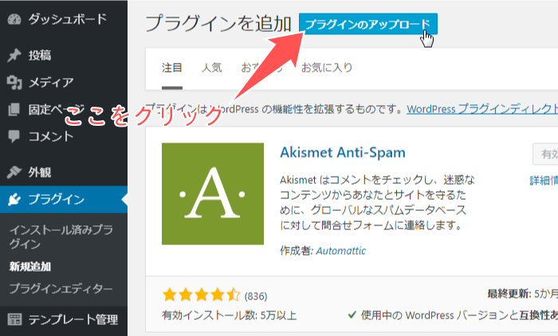The image size is (558, 336).
Task: Open WordPress プラグインディレクトリ link
Action: [x=482, y=109]
